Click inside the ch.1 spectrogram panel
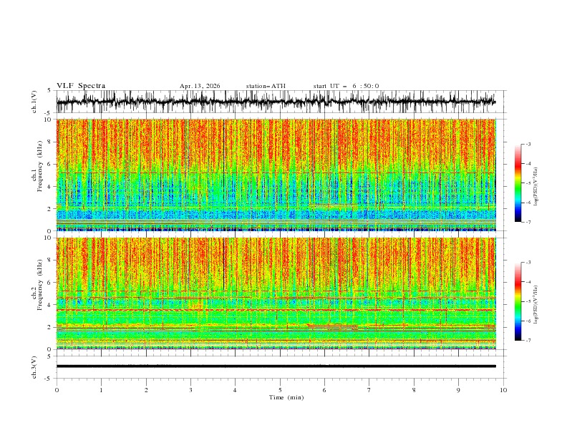 pos(276,175)
